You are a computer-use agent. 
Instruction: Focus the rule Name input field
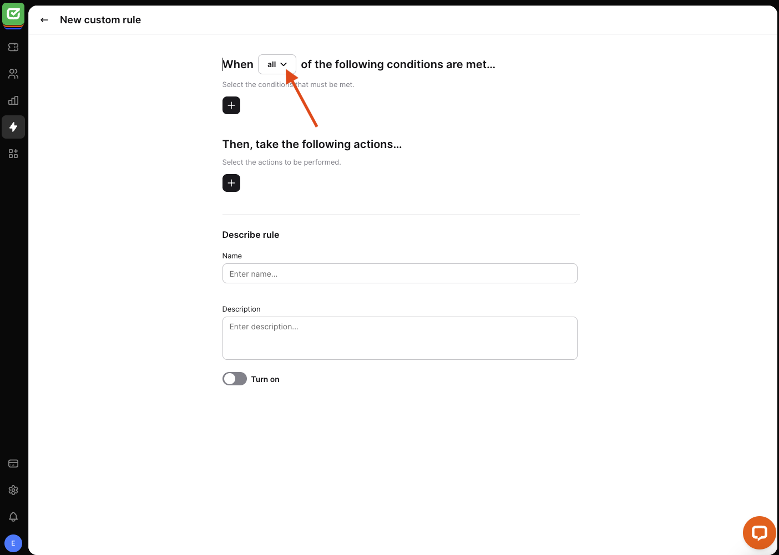tap(400, 273)
